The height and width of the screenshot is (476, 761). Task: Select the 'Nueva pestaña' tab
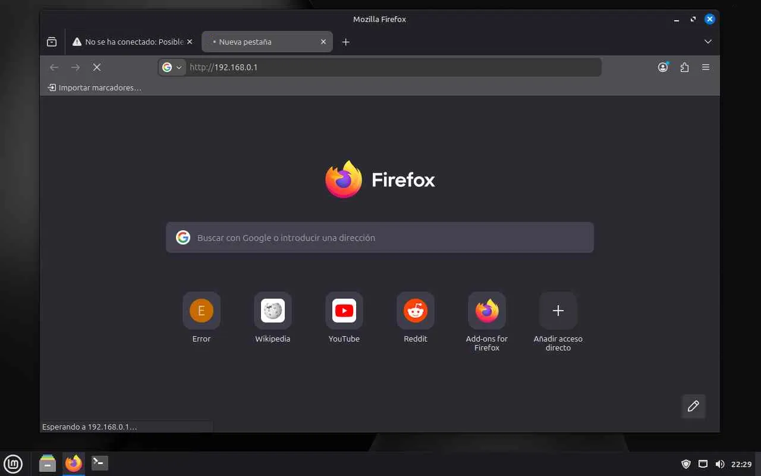pyautogui.click(x=267, y=42)
